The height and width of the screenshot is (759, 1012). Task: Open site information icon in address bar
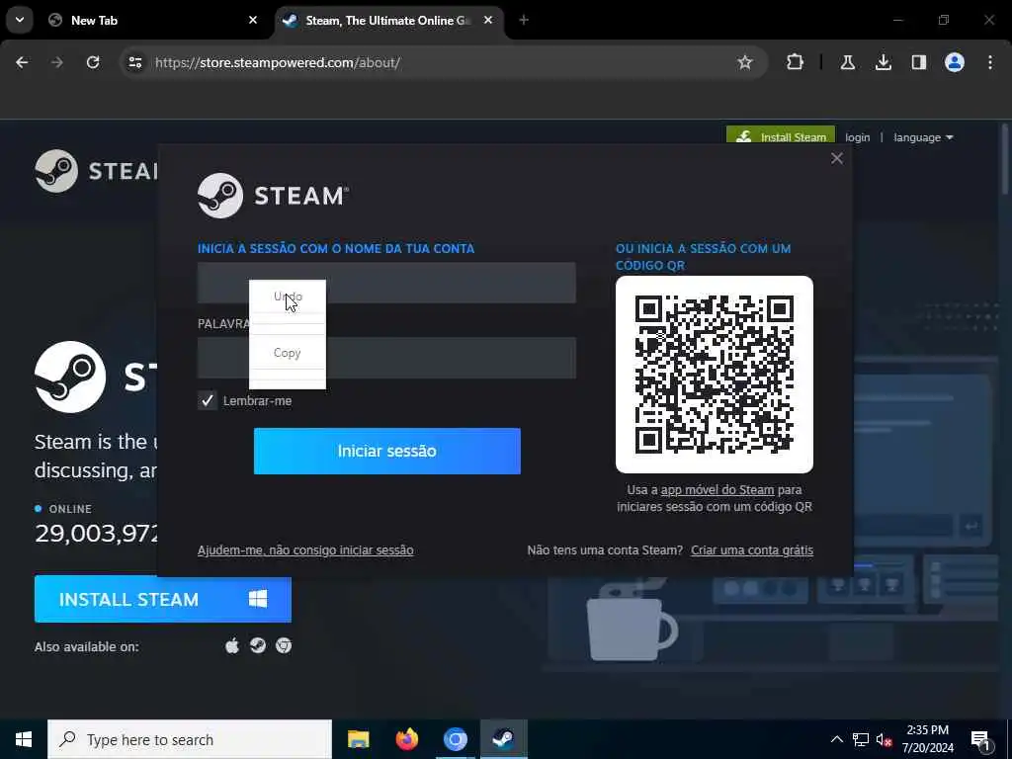tap(134, 62)
